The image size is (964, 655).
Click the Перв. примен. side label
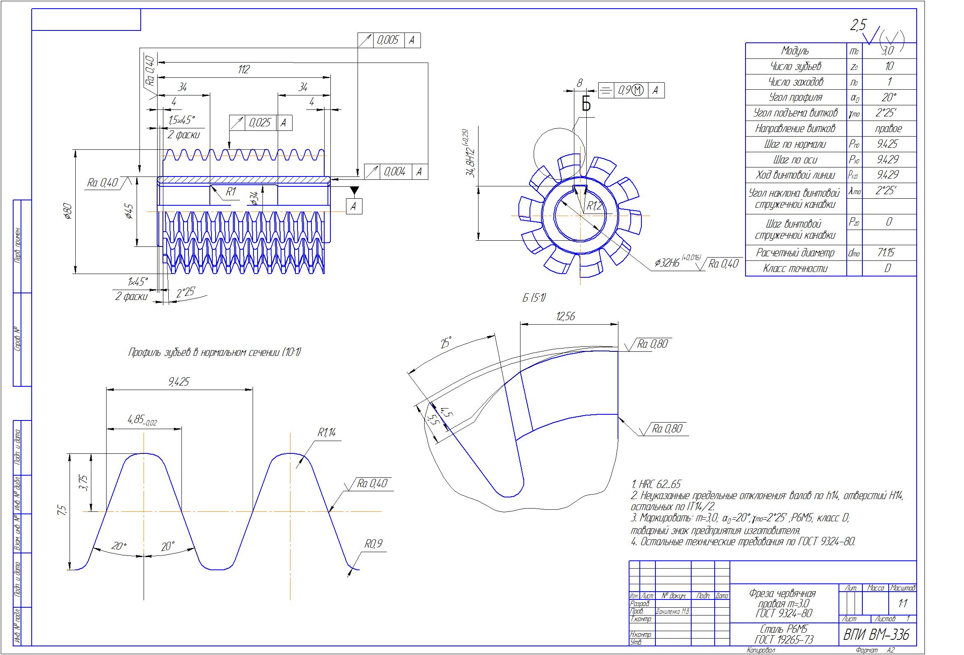pos(18,246)
